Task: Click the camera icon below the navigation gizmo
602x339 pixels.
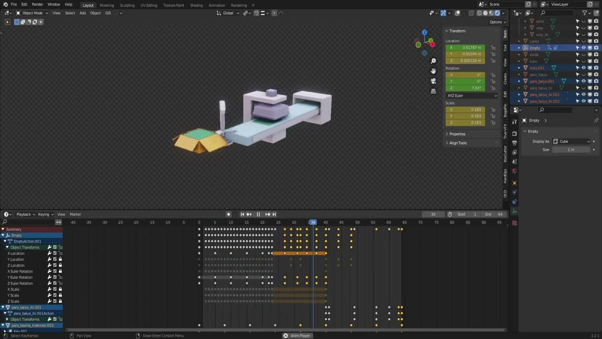Action: [x=433, y=81]
